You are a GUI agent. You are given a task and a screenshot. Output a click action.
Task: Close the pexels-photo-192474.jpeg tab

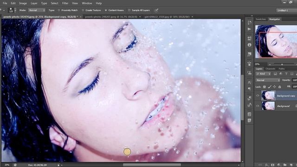pyautogui.click(x=80, y=17)
